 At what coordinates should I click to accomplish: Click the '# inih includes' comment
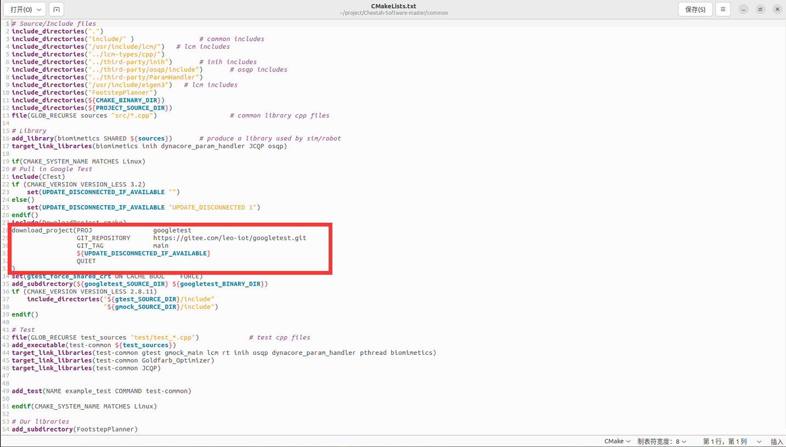(228, 62)
